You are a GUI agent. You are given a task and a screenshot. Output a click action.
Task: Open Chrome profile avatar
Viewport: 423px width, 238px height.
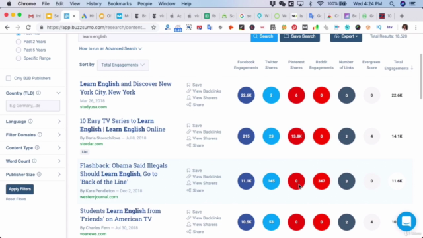tap(404, 28)
